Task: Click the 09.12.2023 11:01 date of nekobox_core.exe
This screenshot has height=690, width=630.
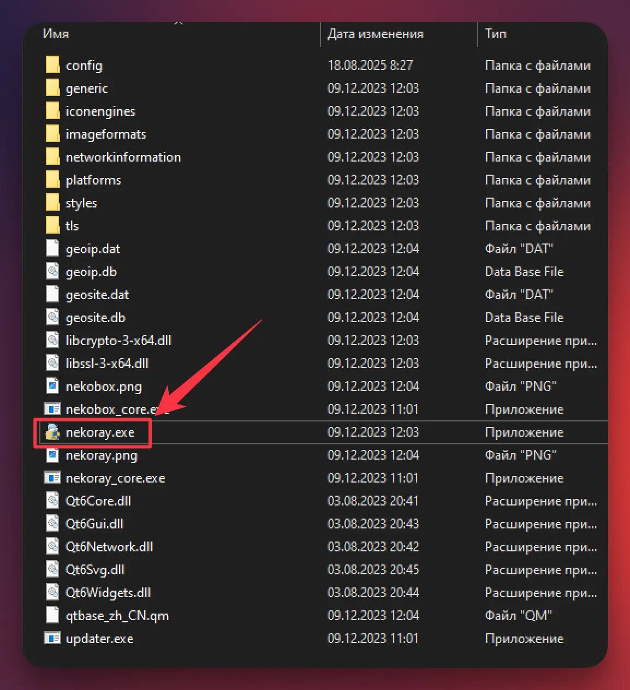Action: (373, 409)
